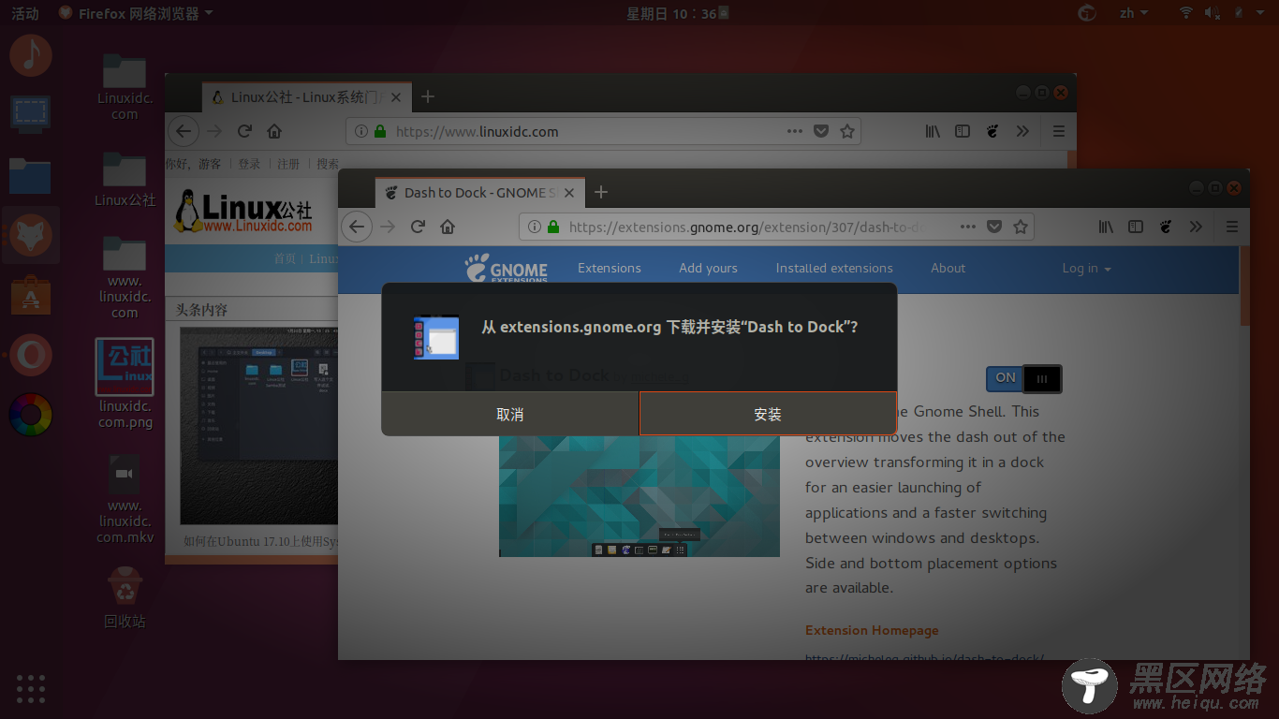Open Library in the Linuxidc window toolbar

pyautogui.click(x=933, y=131)
